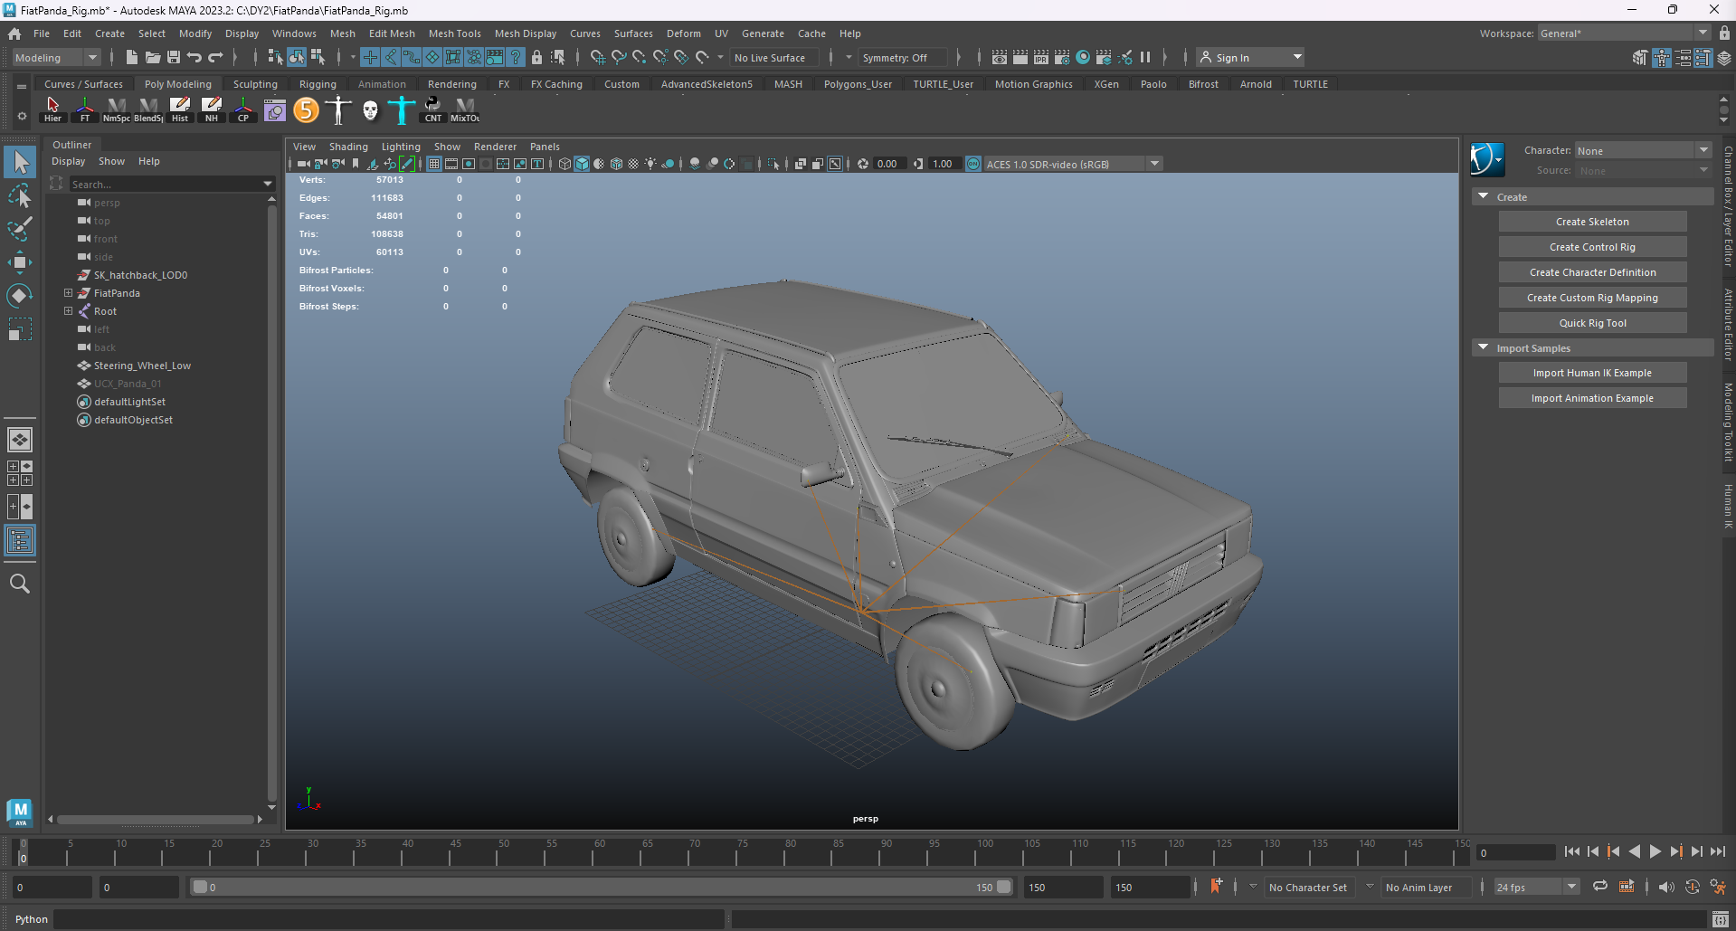This screenshot has width=1736, height=931.
Task: Toggle playback sound icon
Action: 1665,887
